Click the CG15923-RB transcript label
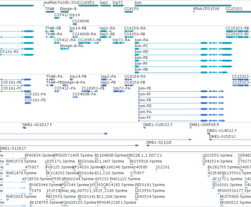 coord(237,28)
